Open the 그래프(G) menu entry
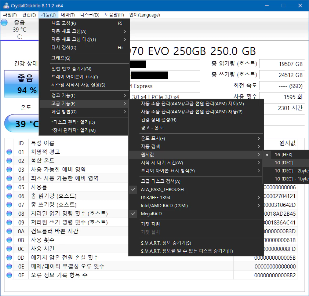The width and height of the screenshot is (309, 296). point(84,58)
